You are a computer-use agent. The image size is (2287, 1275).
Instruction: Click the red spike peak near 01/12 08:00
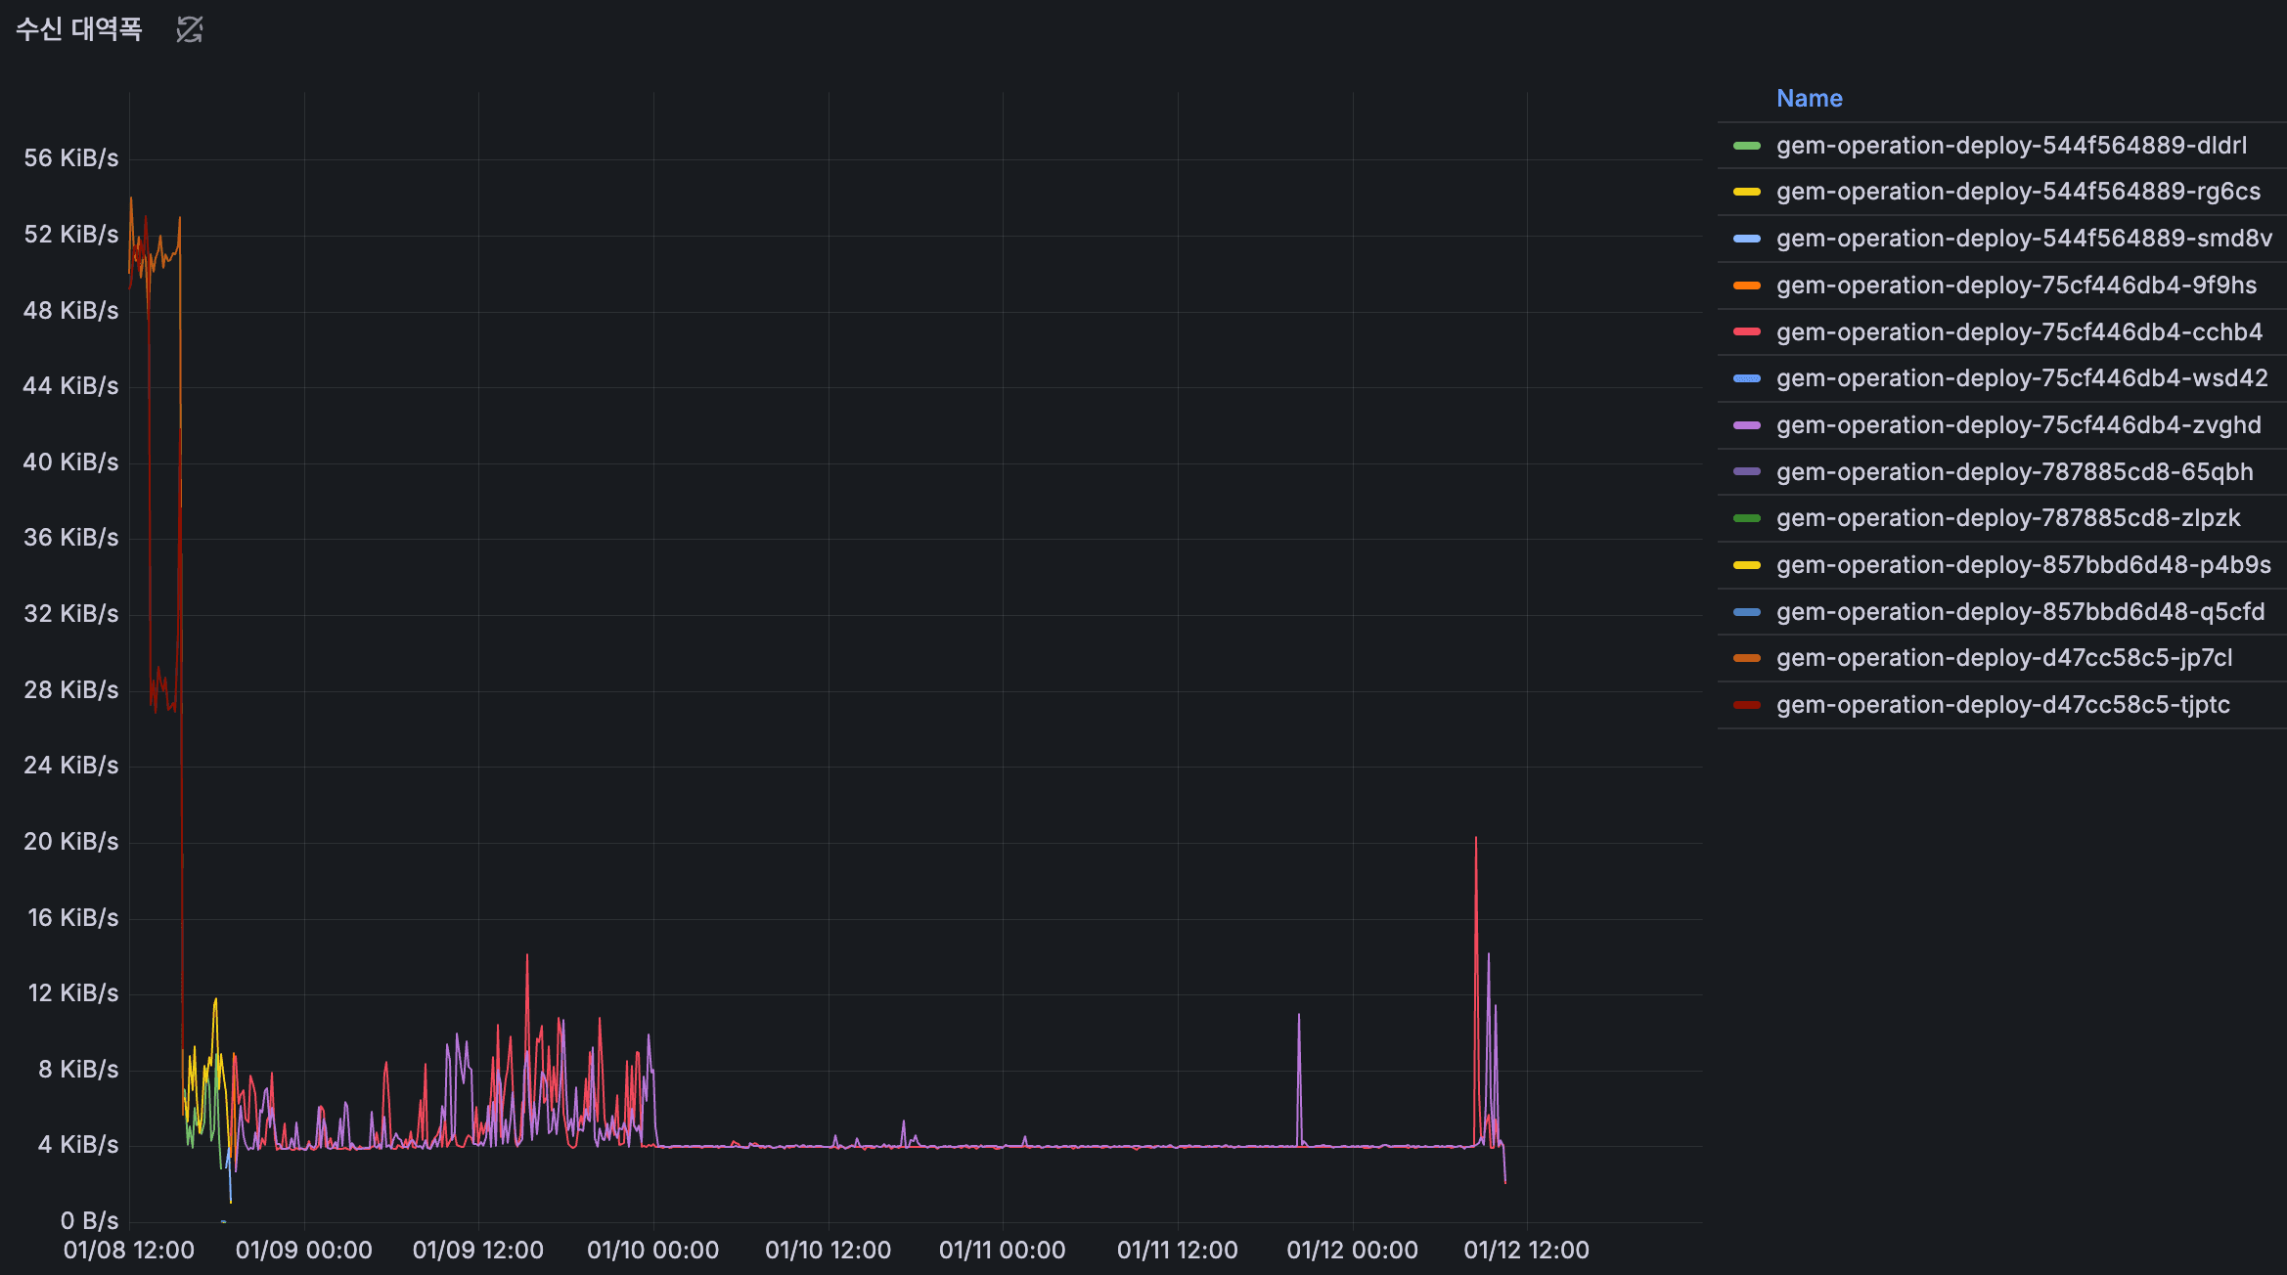click(x=1475, y=839)
